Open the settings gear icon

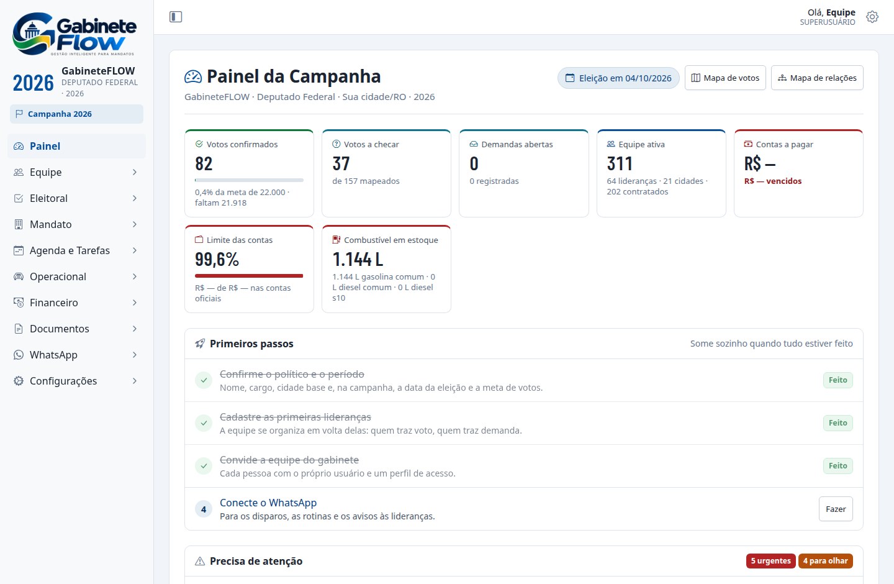click(x=872, y=17)
